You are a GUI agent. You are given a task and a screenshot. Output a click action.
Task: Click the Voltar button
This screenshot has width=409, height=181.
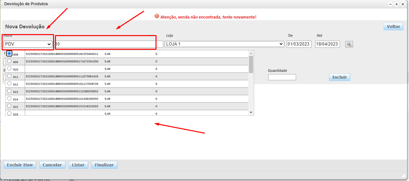[393, 27]
